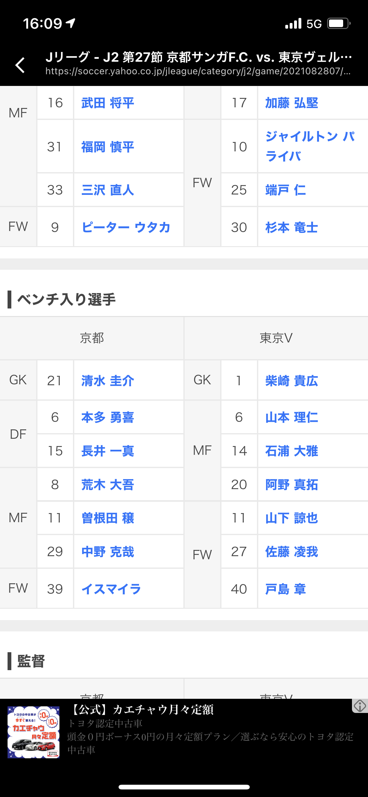Image resolution: width=368 pixels, height=797 pixels.
Task: Select bench player イスマイラ
Action: (111, 589)
